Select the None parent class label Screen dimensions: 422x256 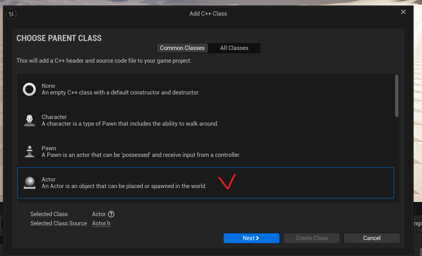coord(48,86)
